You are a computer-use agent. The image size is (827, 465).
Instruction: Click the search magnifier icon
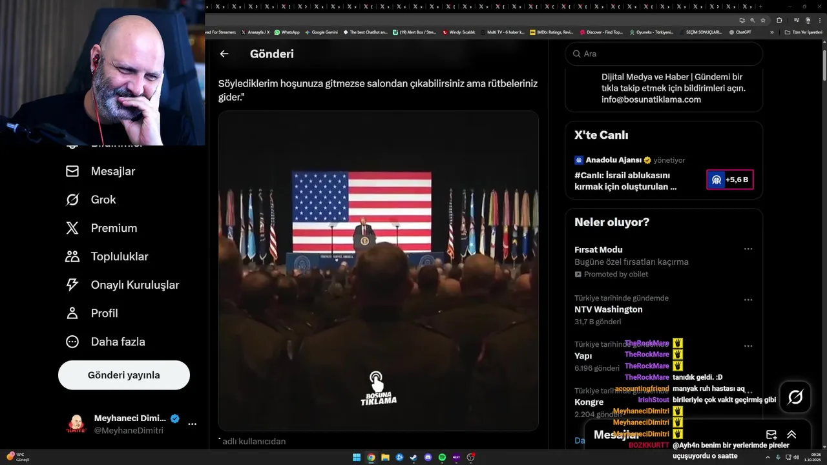(x=577, y=54)
